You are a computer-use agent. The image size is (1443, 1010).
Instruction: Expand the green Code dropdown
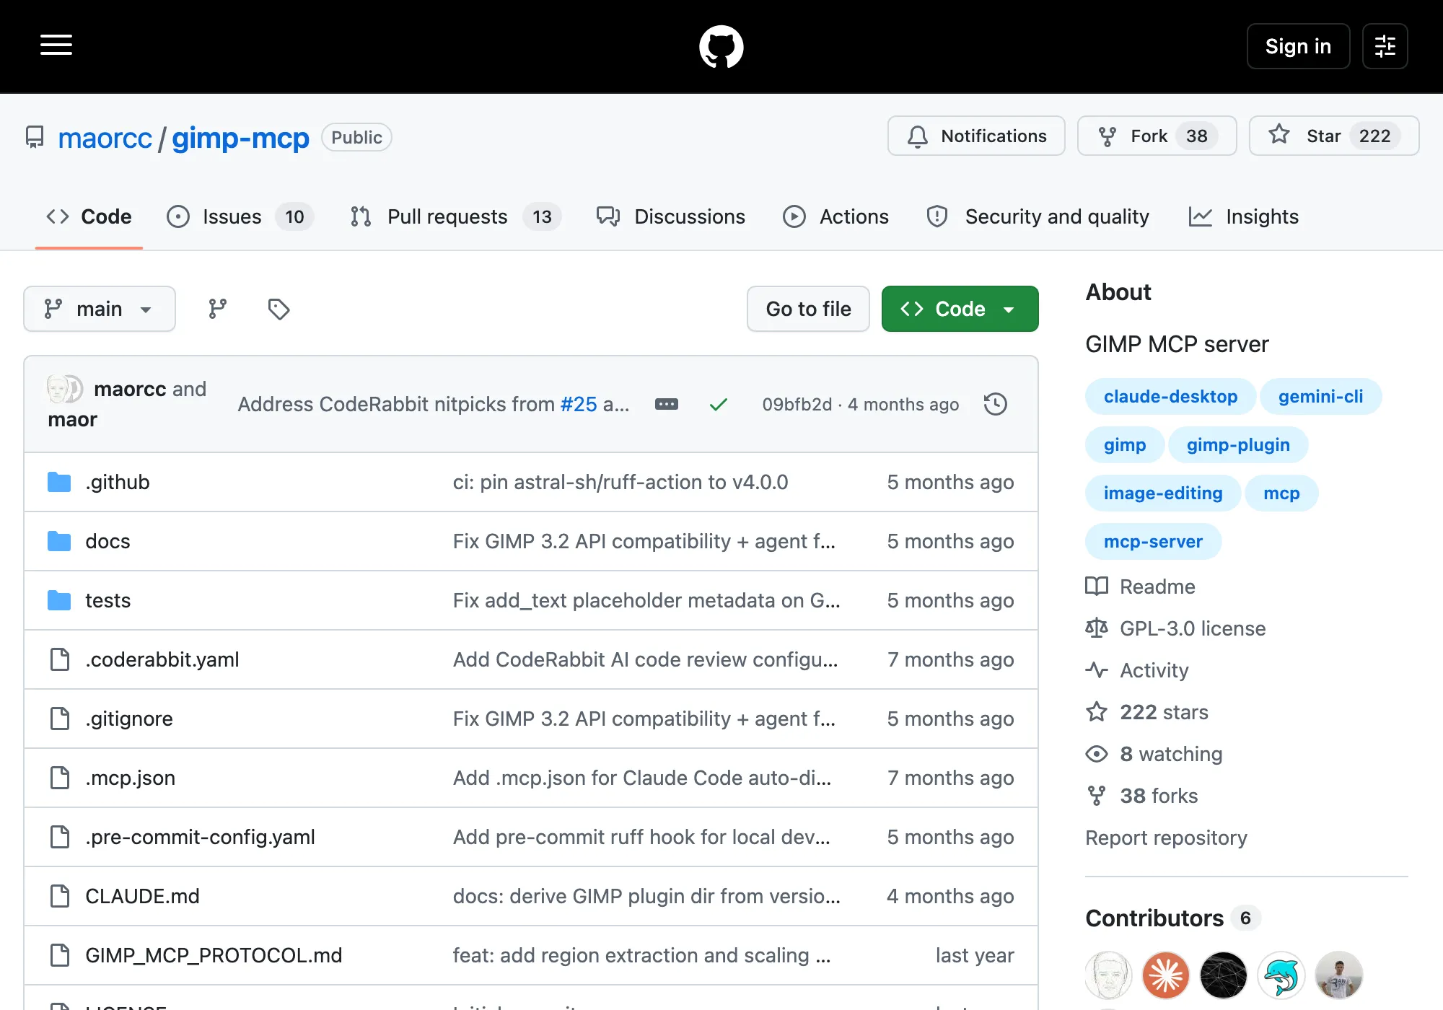960,309
